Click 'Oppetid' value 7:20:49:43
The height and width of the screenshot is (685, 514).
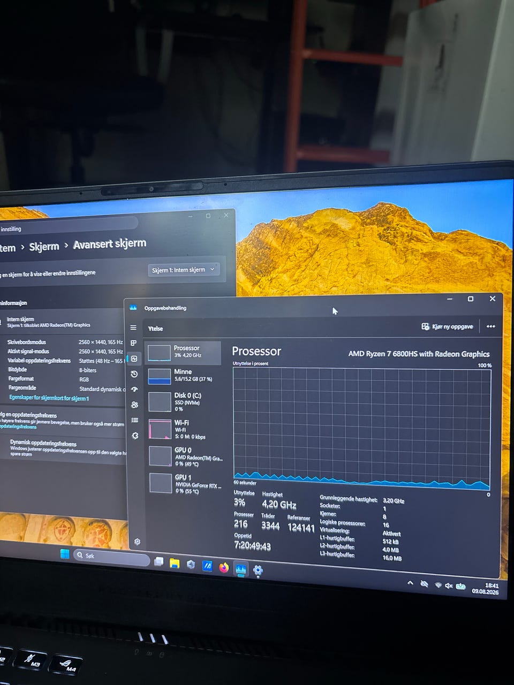pyautogui.click(x=252, y=546)
